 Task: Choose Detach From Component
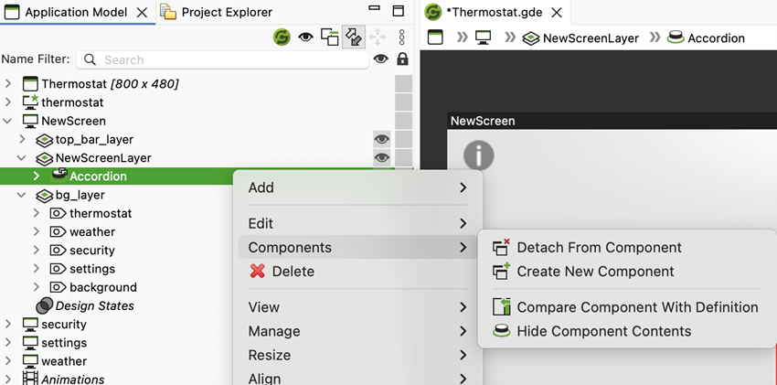627,248
